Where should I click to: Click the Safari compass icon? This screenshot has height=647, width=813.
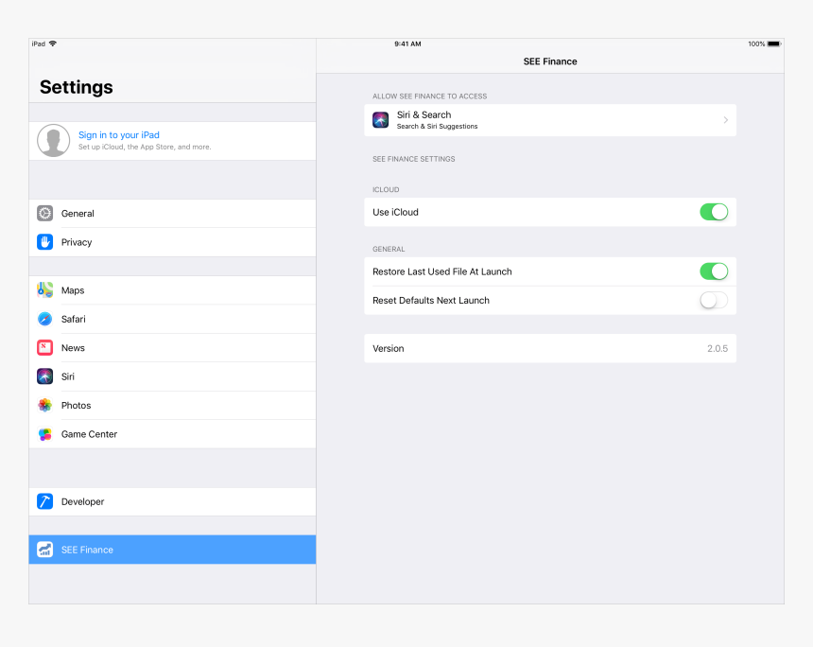point(44,319)
